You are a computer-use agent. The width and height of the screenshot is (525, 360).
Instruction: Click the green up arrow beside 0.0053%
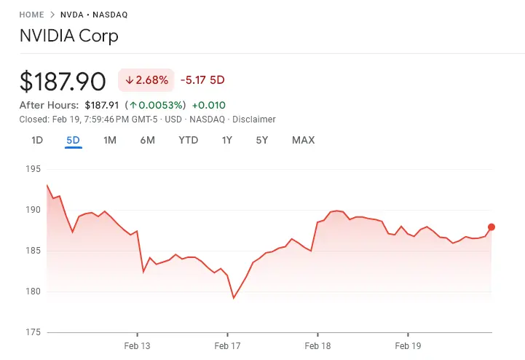coord(133,105)
